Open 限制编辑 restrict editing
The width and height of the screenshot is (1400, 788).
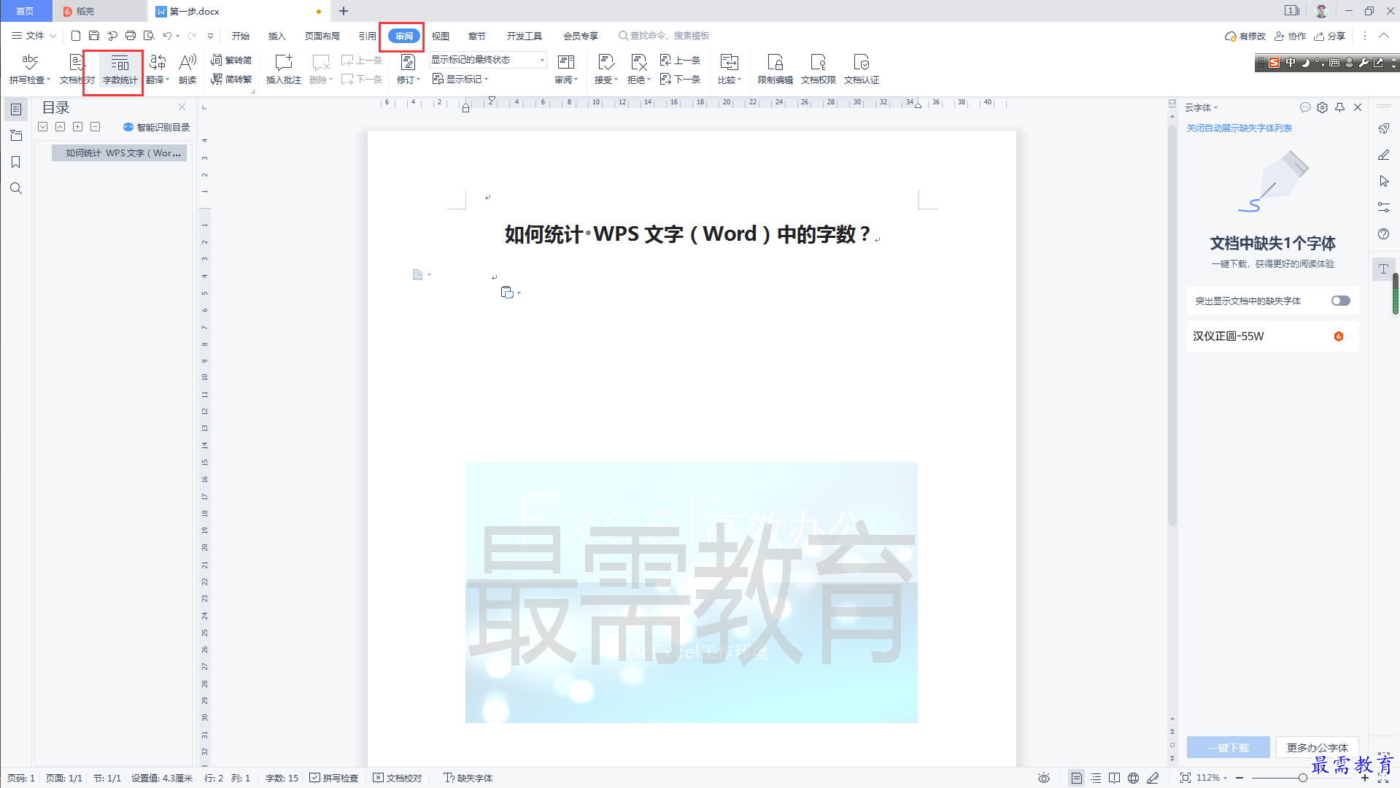pyautogui.click(x=775, y=69)
